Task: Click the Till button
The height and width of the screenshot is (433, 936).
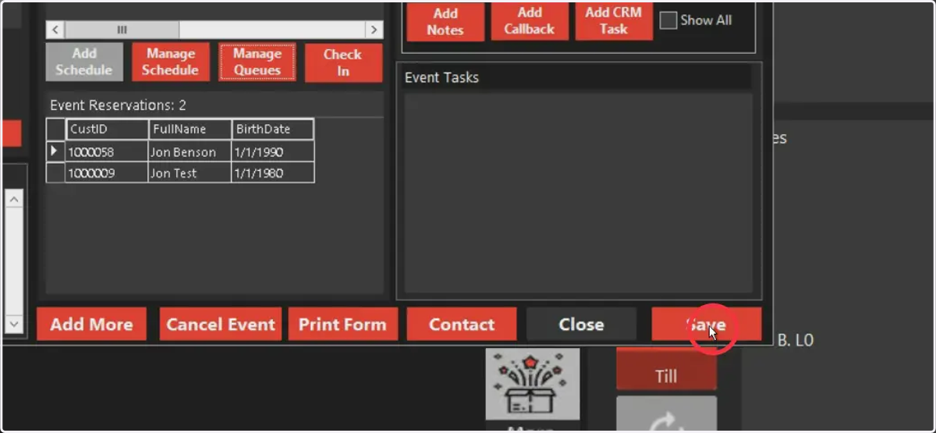Action: tap(666, 370)
